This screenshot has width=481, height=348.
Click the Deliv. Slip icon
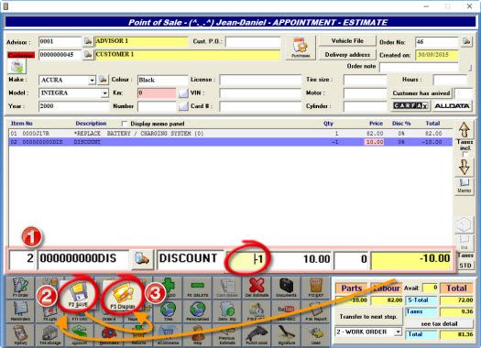point(227,310)
